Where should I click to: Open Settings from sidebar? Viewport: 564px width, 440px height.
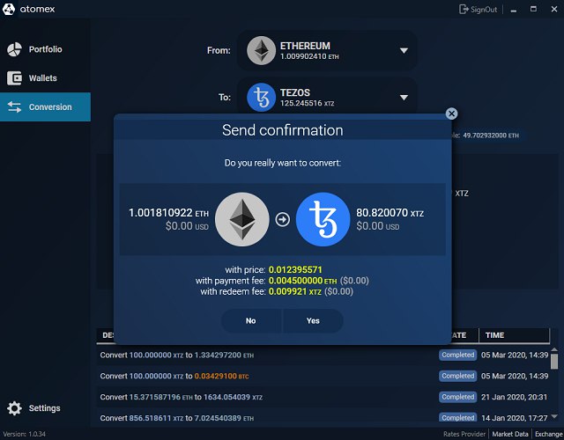tap(45, 408)
